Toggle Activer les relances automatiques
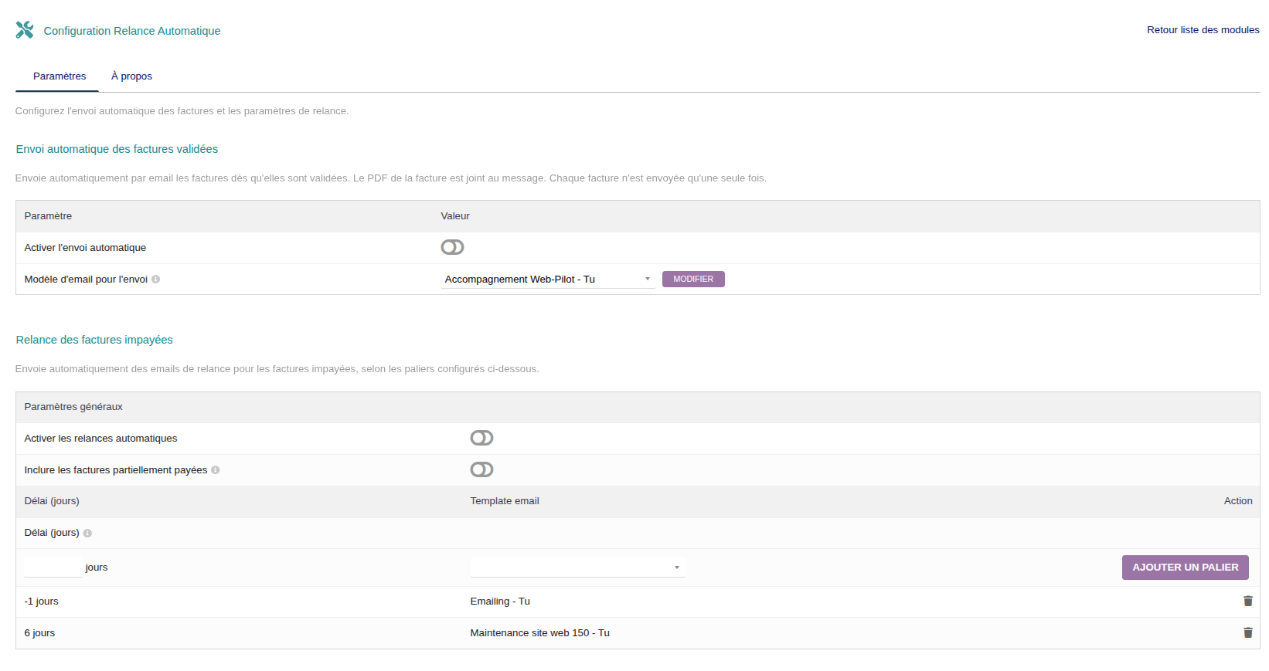Image resolution: width=1269 pixels, height=671 pixels. [x=481, y=439]
